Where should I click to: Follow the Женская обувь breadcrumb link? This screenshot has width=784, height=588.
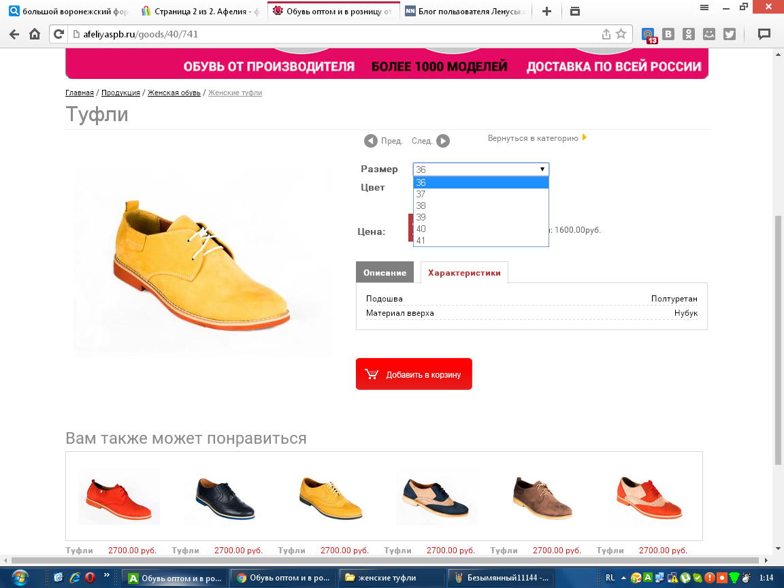pyautogui.click(x=174, y=93)
